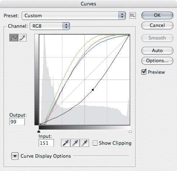Viewport: 177px width, 171px height.
Task: Open the Preset dropdown showing Custom
Action: tap(74, 15)
